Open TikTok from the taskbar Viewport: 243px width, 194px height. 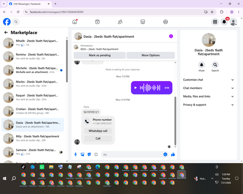[x=23, y=167]
